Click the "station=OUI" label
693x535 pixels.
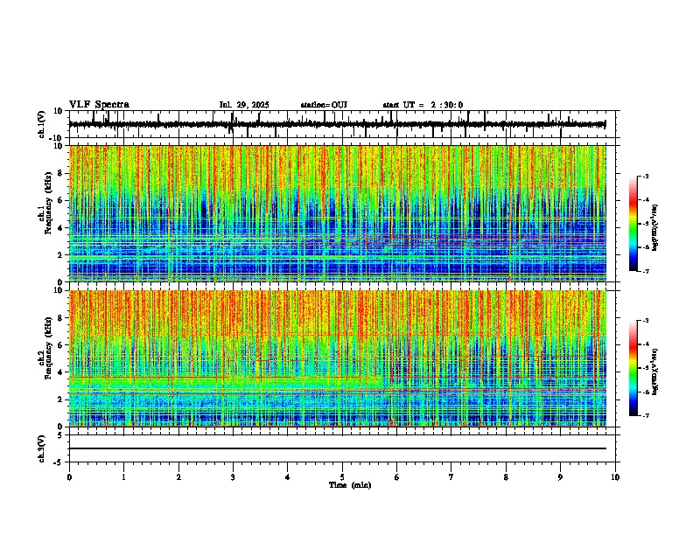tap(324, 105)
